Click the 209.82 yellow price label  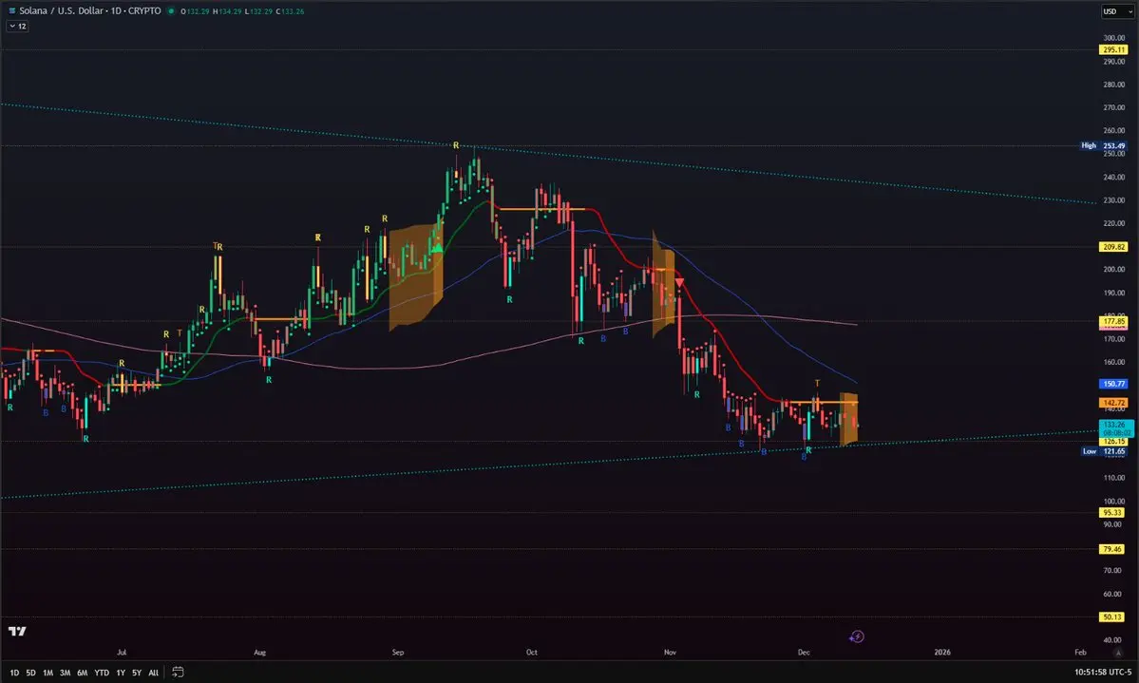coord(1112,247)
